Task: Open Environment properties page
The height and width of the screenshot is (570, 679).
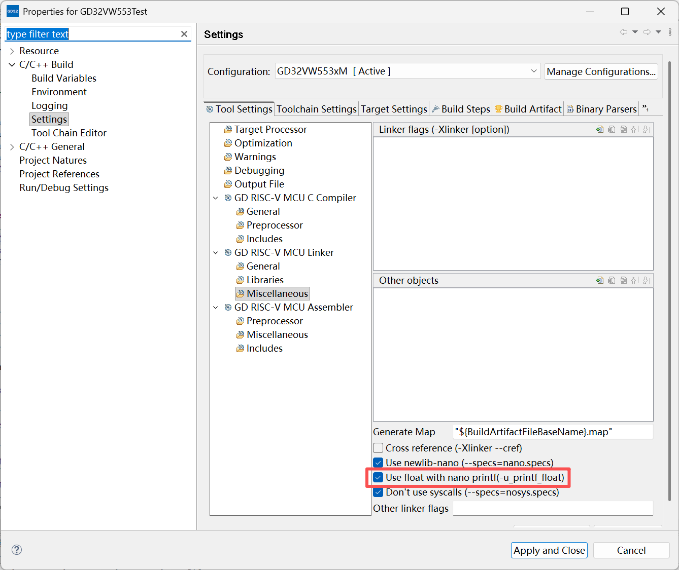Action: coord(59,92)
